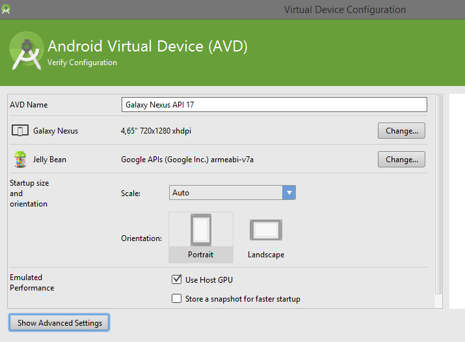
Task: Enable the Use Host GPU checkbox
Action: [x=176, y=279]
